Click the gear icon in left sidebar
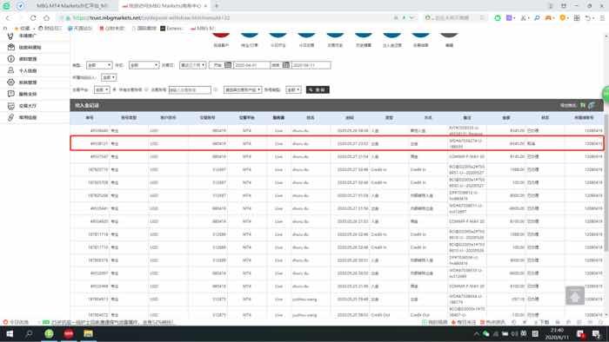 (10, 82)
